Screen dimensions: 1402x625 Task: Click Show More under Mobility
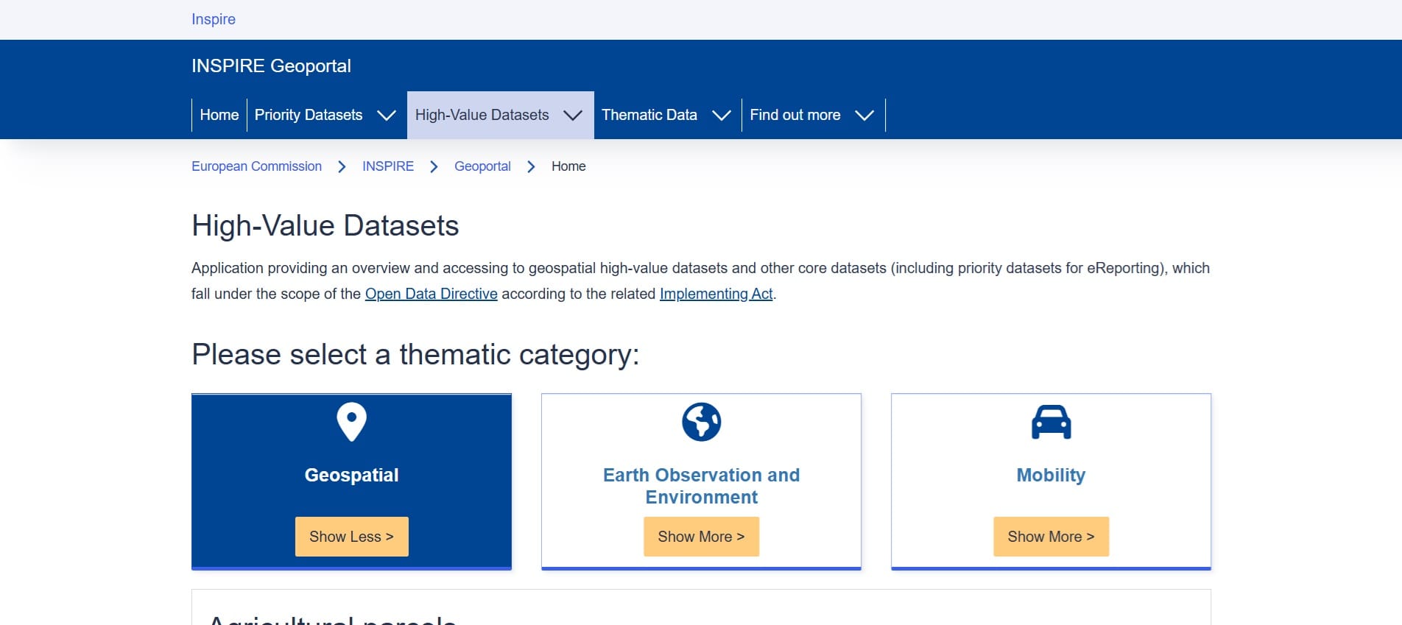coord(1051,537)
